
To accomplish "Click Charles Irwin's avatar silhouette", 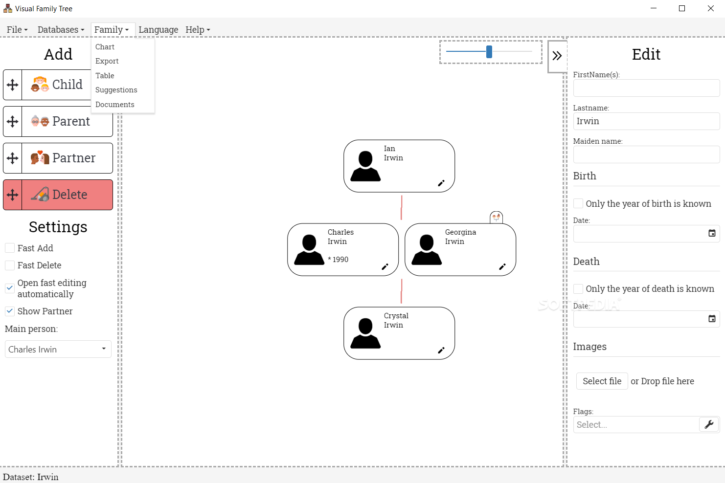I will (x=309, y=250).
